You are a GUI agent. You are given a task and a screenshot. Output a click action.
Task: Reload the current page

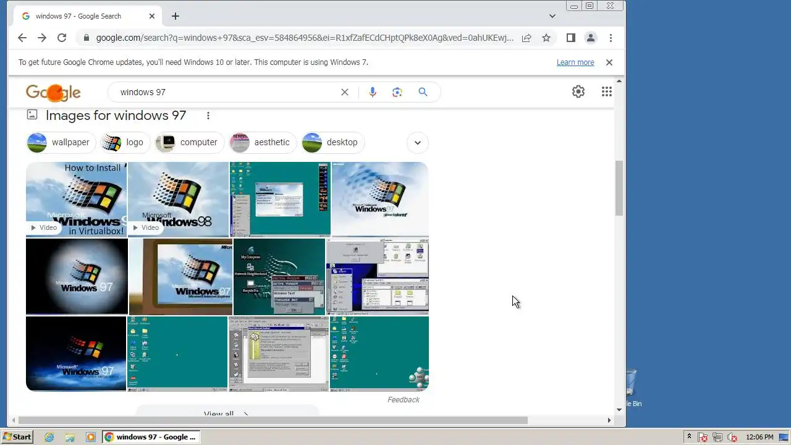pos(62,38)
